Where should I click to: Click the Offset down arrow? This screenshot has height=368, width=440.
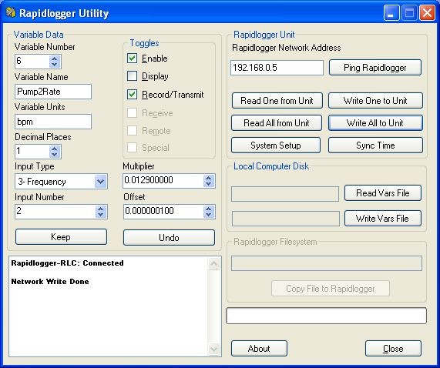(x=208, y=215)
